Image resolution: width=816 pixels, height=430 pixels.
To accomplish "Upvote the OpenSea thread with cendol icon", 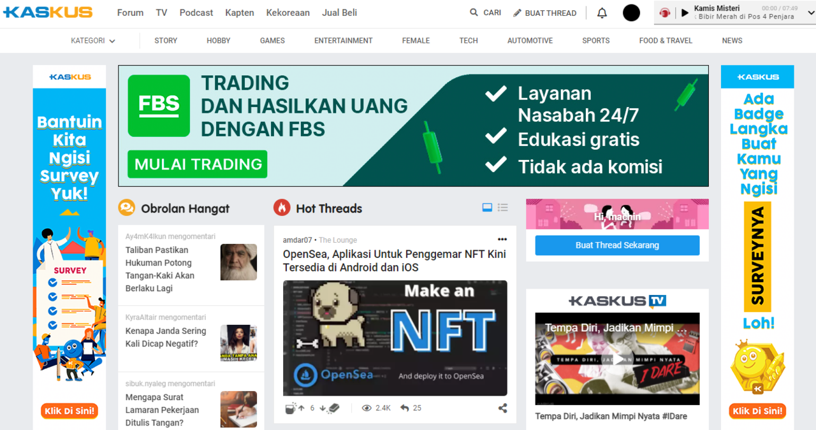I will [295, 408].
